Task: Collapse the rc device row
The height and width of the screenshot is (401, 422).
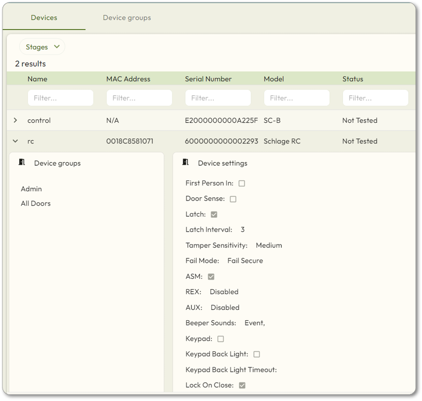Action: click(16, 141)
